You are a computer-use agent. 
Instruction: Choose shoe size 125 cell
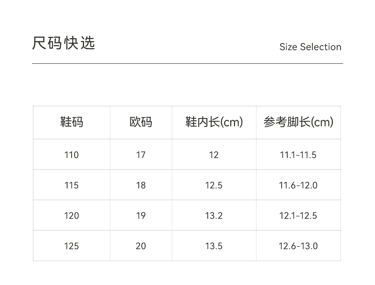pos(72,246)
